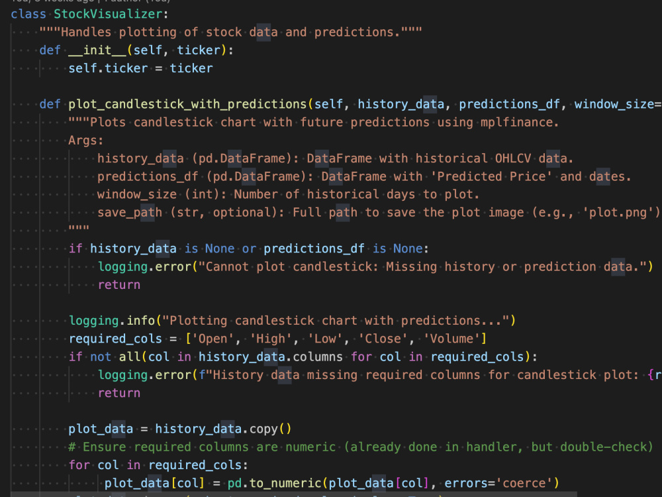
Task: Click the errors='coerce' argument
Action: pyautogui.click(x=498, y=484)
